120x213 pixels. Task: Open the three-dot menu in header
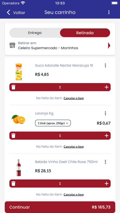pos(109,12)
